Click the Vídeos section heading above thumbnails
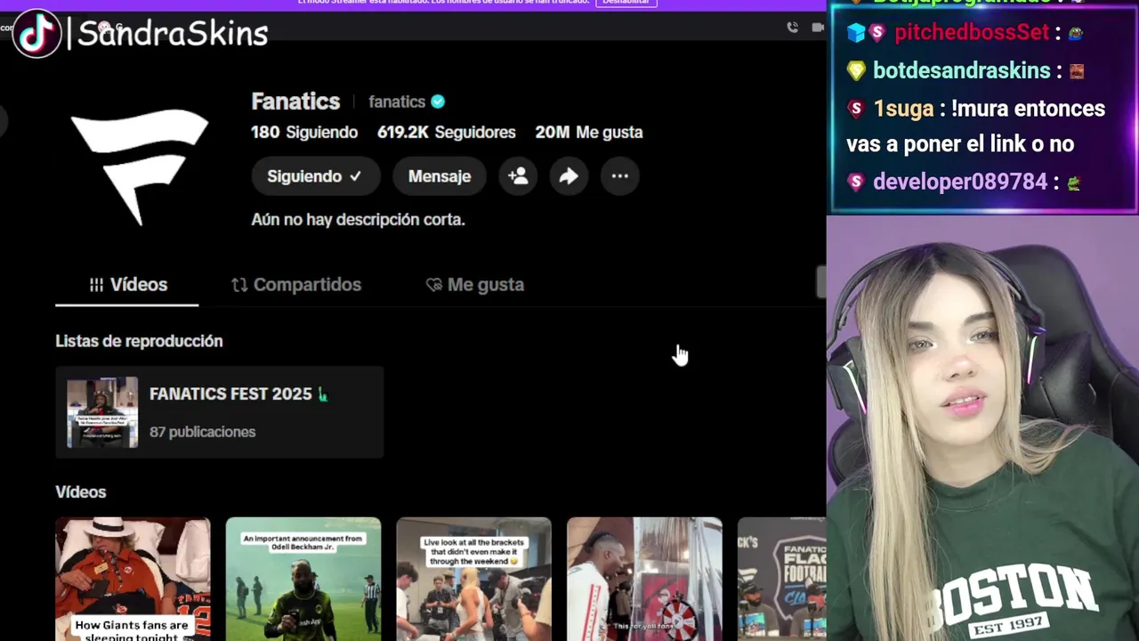Image resolution: width=1139 pixels, height=641 pixels. click(81, 492)
